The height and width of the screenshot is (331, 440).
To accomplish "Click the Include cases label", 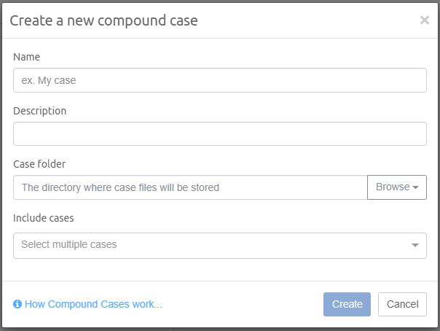I will pos(43,217).
